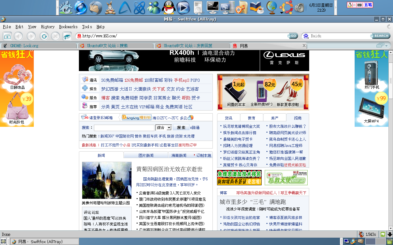Viewport: 393px width, 245px height.
Task: Open the 梦幻西游 link
Action: click(x=110, y=89)
